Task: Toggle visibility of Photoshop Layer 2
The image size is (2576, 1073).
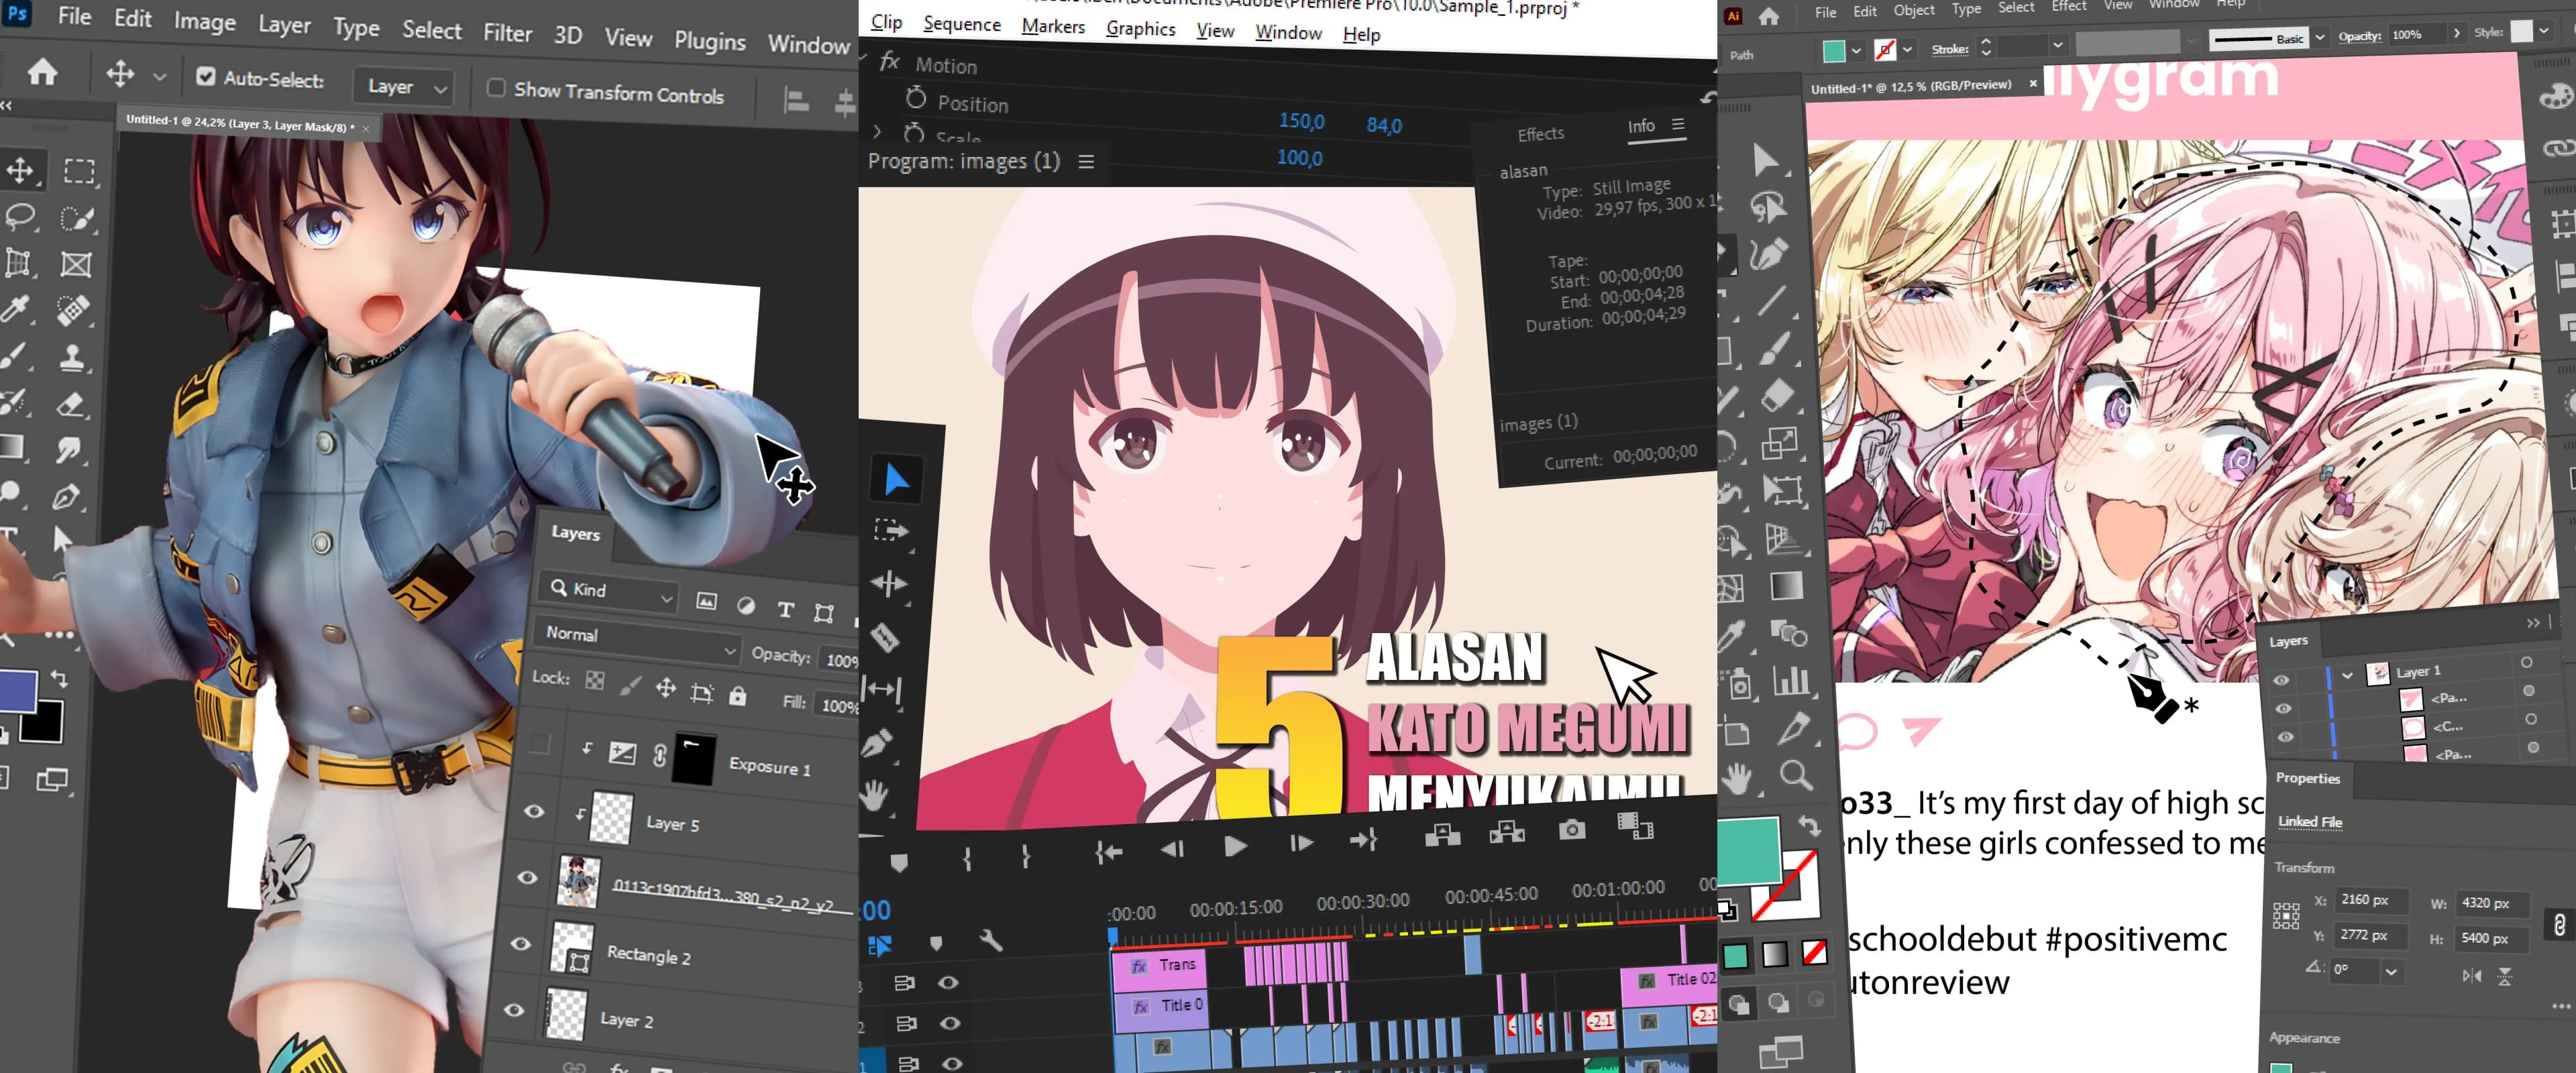Action: tap(514, 1010)
